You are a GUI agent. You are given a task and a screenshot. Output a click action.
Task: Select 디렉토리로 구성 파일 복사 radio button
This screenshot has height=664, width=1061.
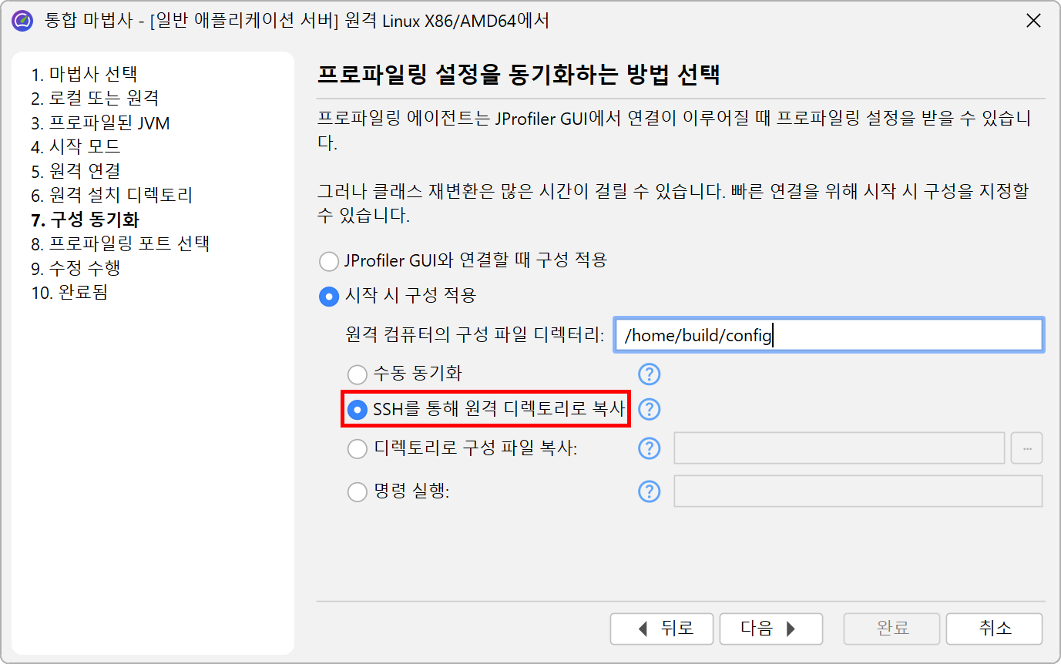tap(357, 449)
